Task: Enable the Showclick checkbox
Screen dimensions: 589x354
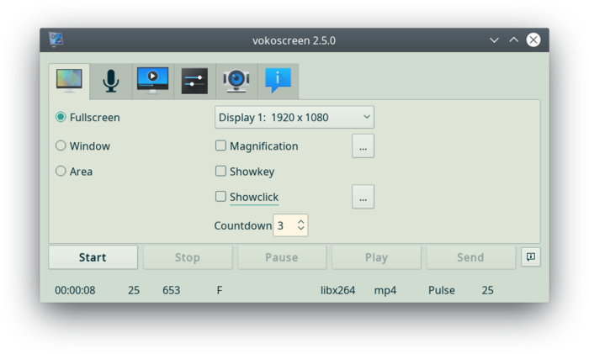Action: [x=220, y=196]
